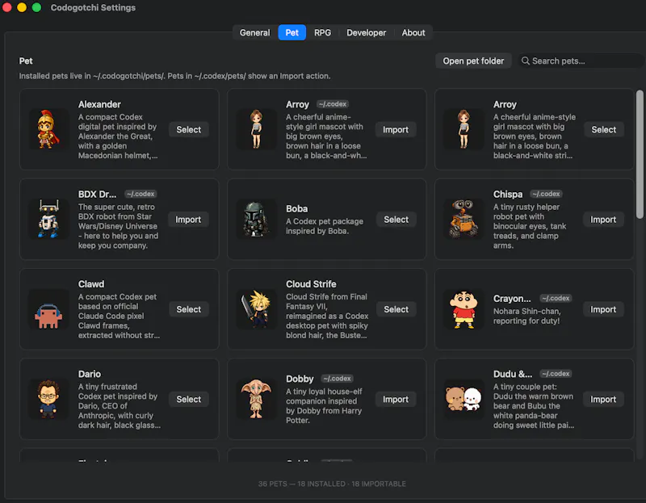Viewport: 646px width, 503px height.
Task: Import the BDX Droid pet
Action: coord(188,220)
